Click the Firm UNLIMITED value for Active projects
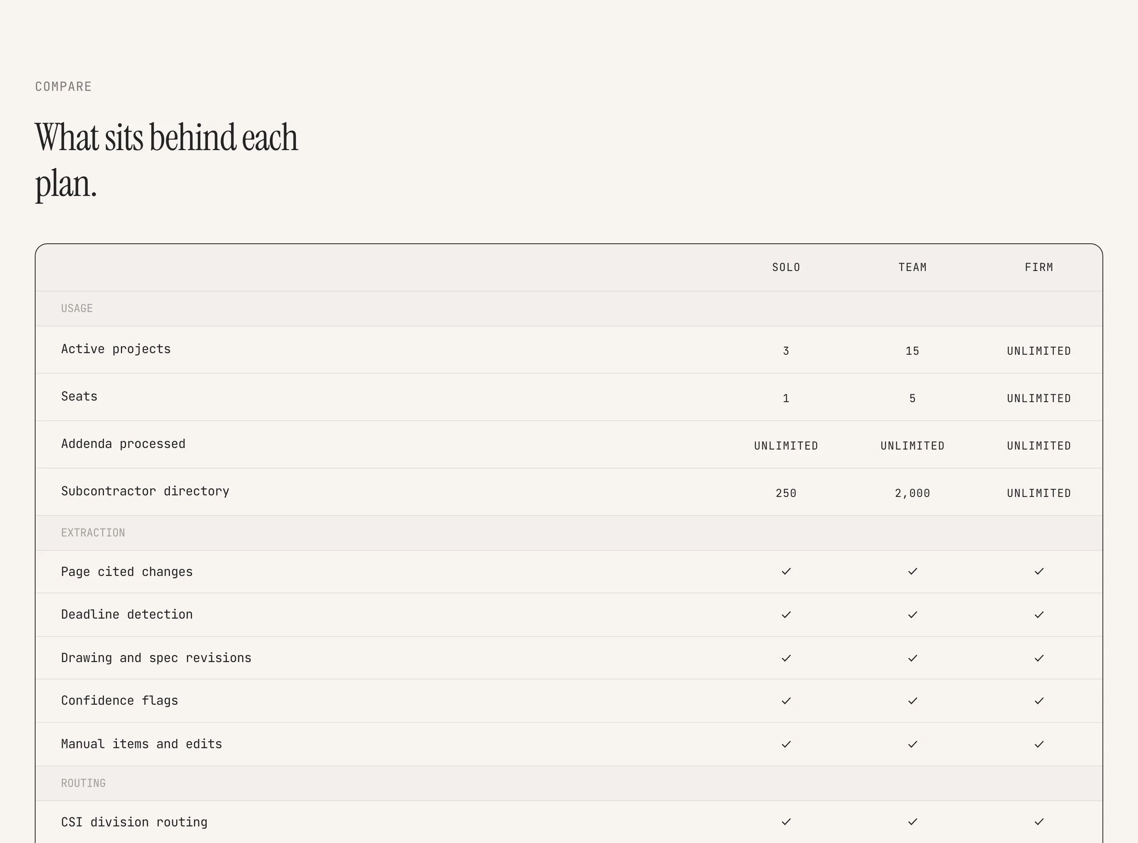This screenshot has width=1138, height=843. (1039, 351)
